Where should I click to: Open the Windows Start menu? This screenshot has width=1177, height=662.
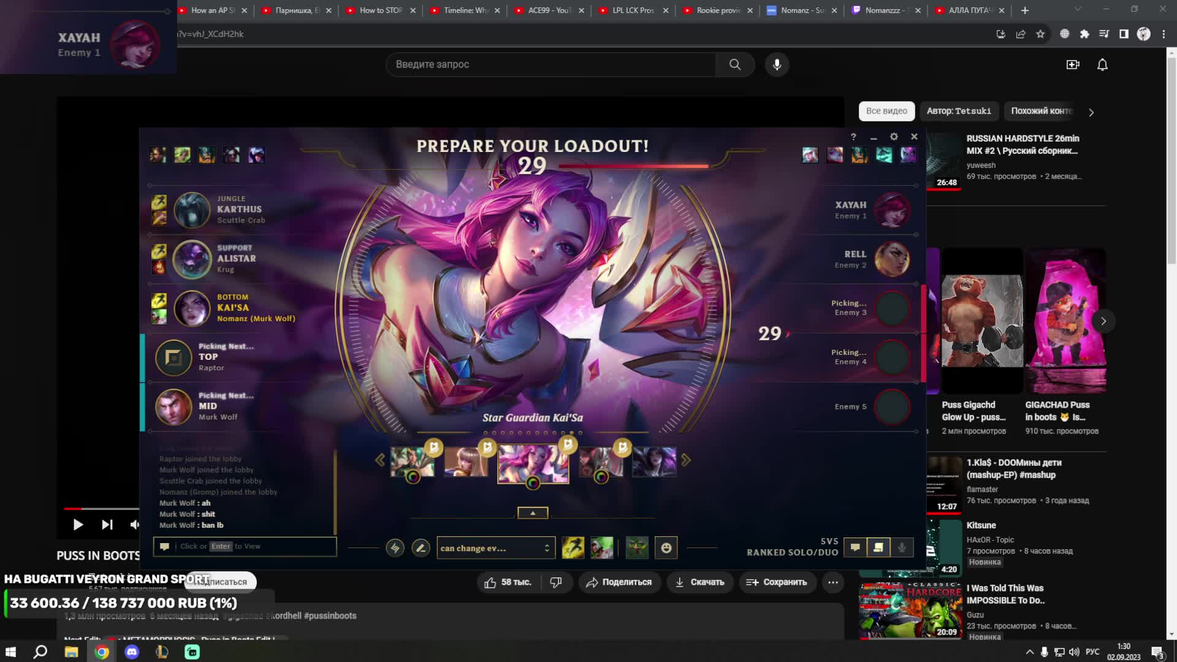10,652
